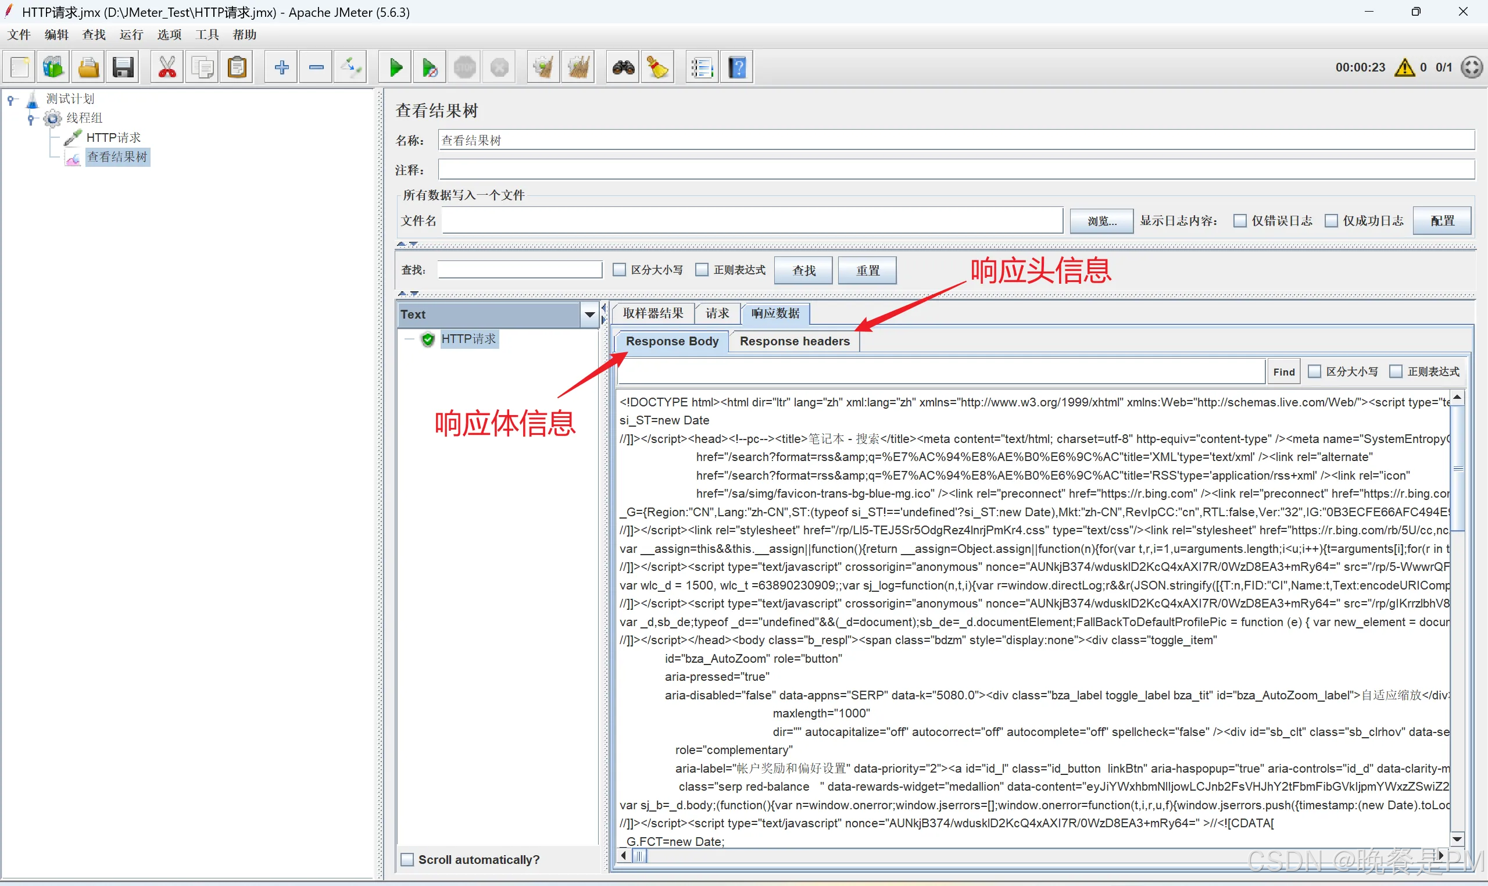Click the Collapse All minus icon

pyautogui.click(x=316, y=67)
